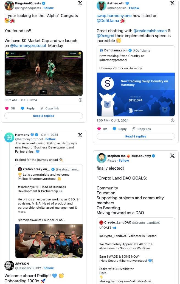Viewport: 180px width, 284px height.
Task: Open the game screenshot image with minotaur
Action: point(44,73)
